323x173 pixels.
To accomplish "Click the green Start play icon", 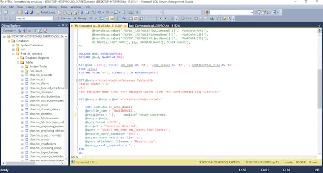I will pyautogui.click(x=137, y=12).
